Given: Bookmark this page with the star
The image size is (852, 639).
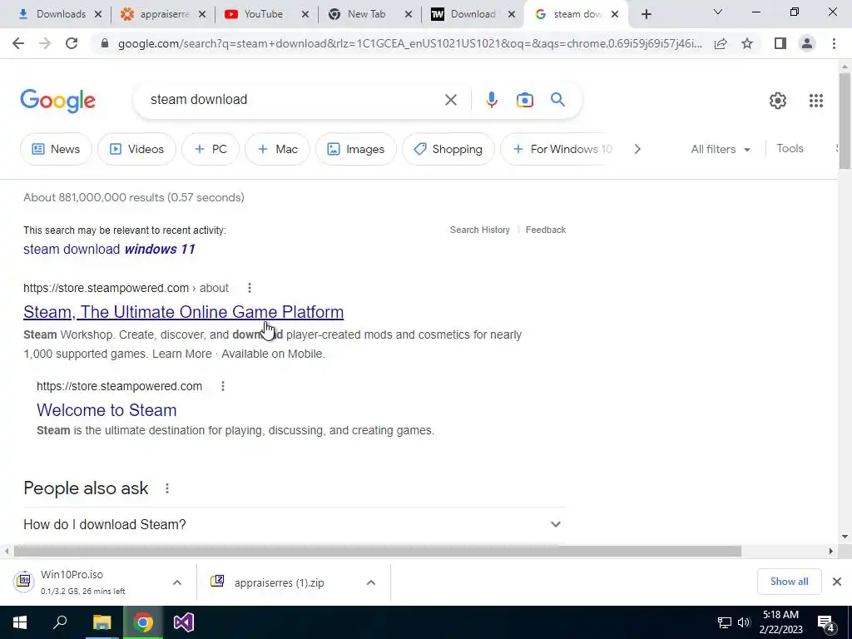Looking at the screenshot, I should pos(747,43).
